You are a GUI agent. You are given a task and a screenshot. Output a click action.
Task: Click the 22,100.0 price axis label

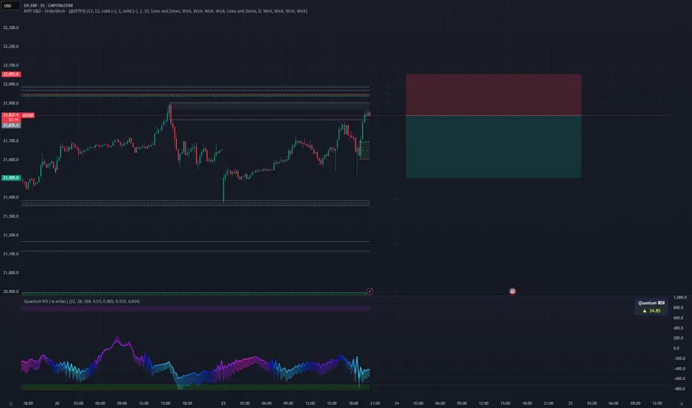11,65
